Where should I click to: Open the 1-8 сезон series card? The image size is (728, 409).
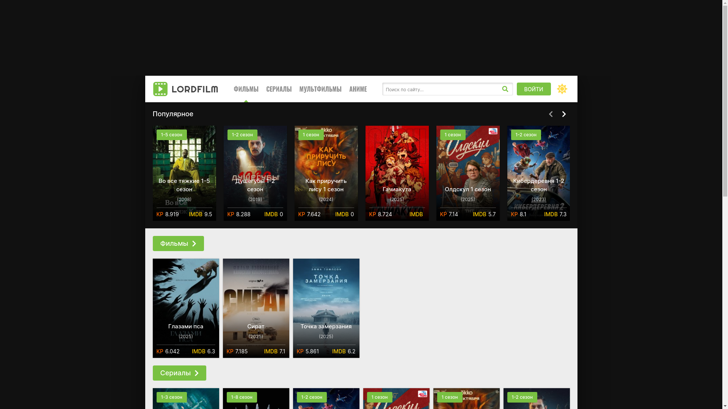tap(256, 398)
